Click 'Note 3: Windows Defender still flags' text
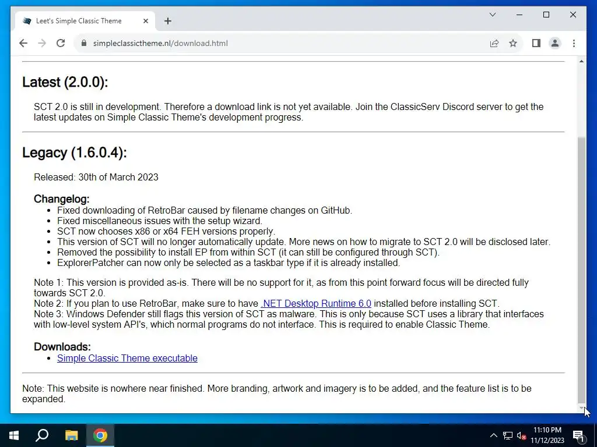 click(289, 320)
